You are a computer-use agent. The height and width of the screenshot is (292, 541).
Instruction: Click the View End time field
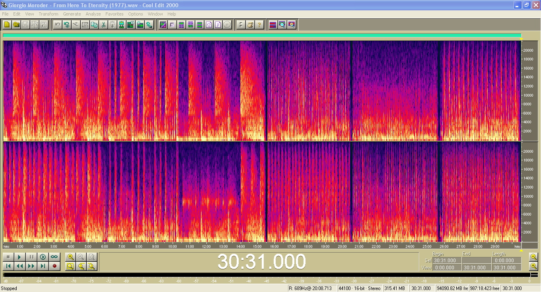476,268
